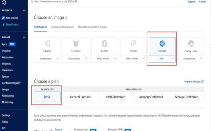
Task: Open the first-project project
Action: tap(12, 18)
